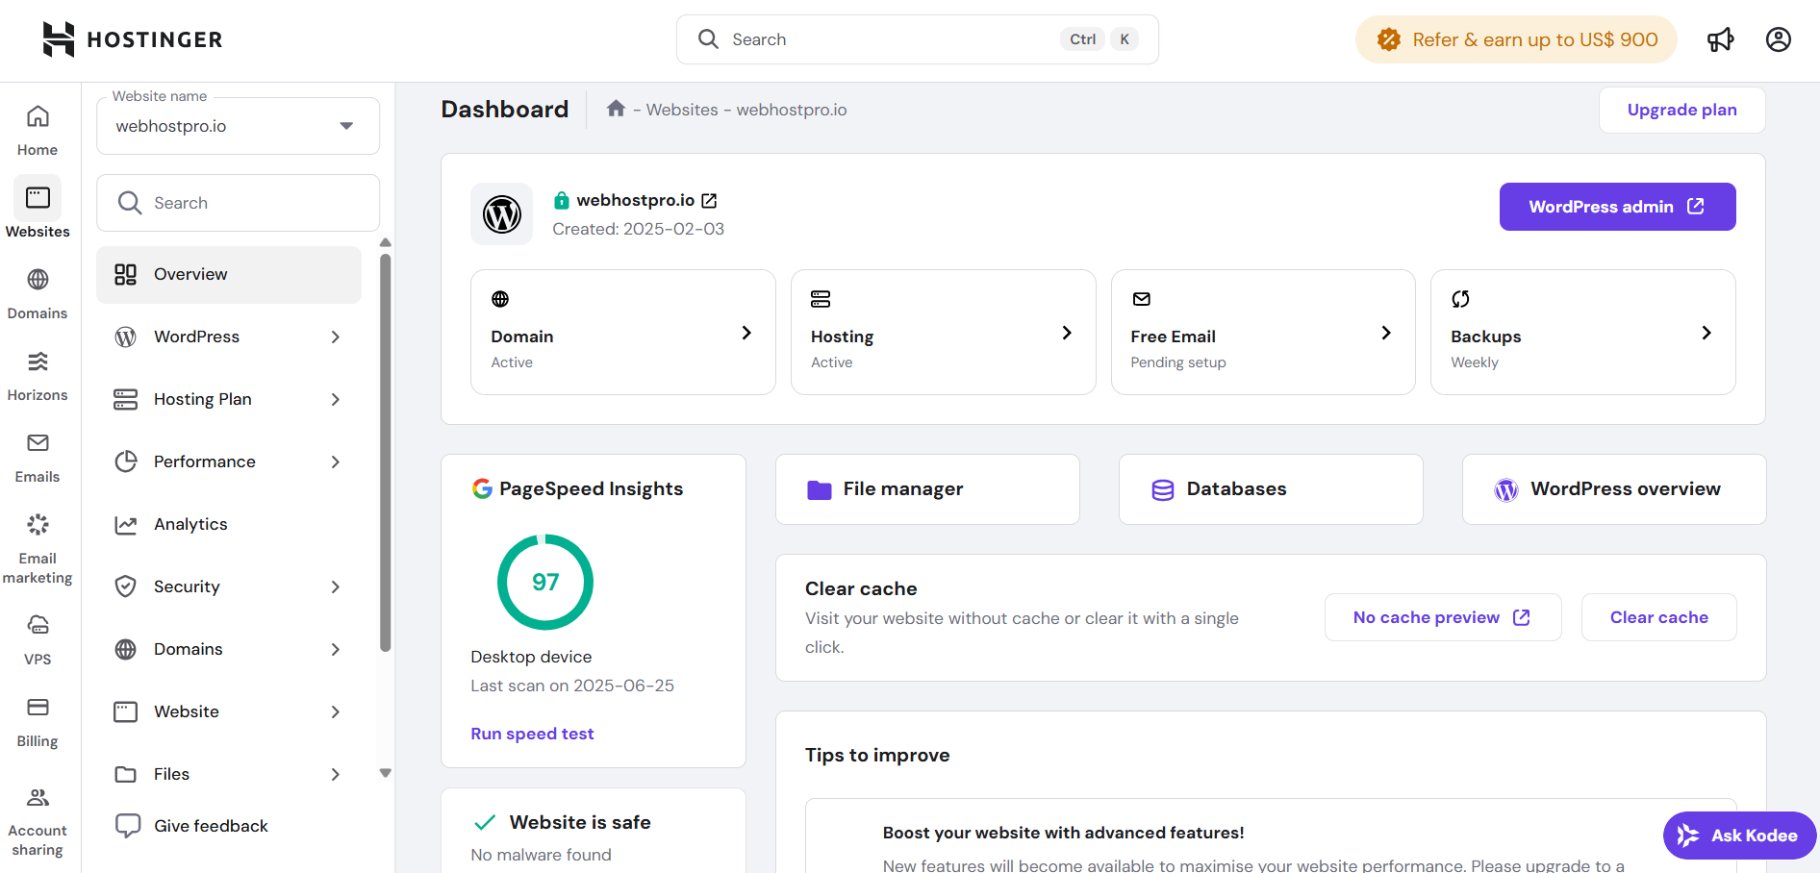The height and width of the screenshot is (873, 1820).
Task: Click the WordPress overview logo icon
Action: [x=1506, y=490]
